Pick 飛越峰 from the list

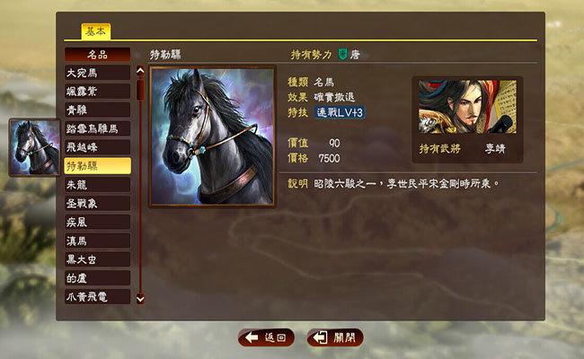[97, 147]
